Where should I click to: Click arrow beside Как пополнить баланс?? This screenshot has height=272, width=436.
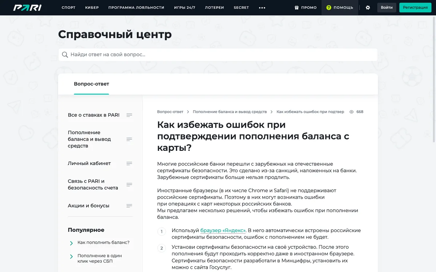click(x=71, y=243)
